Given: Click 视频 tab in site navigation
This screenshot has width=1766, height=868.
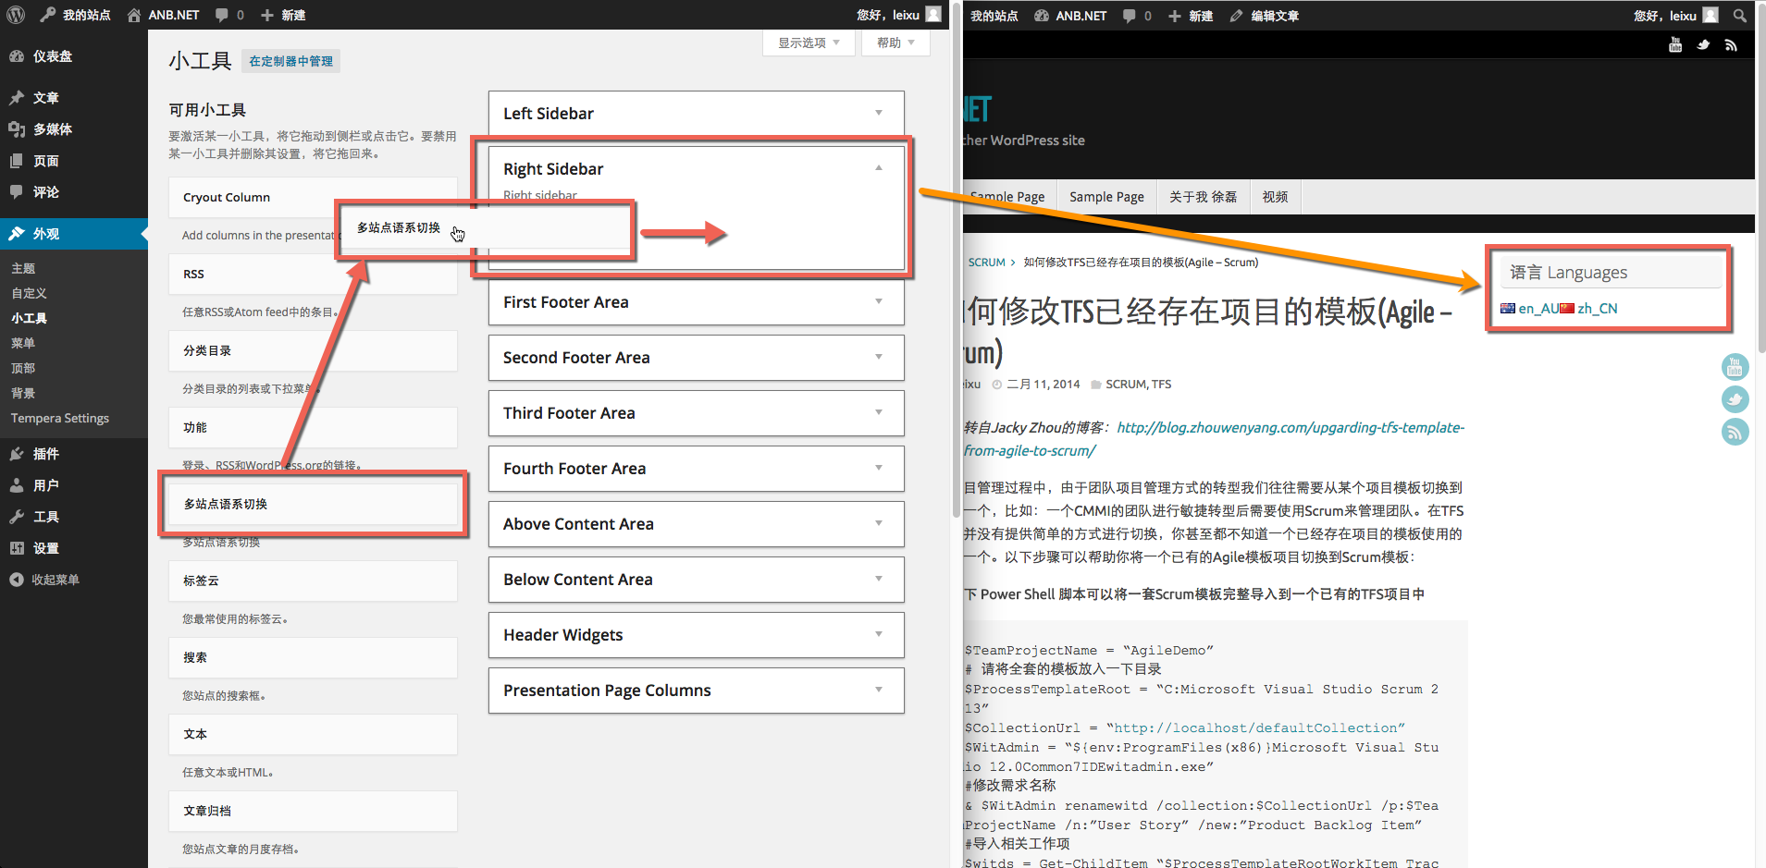Looking at the screenshot, I should [1275, 197].
